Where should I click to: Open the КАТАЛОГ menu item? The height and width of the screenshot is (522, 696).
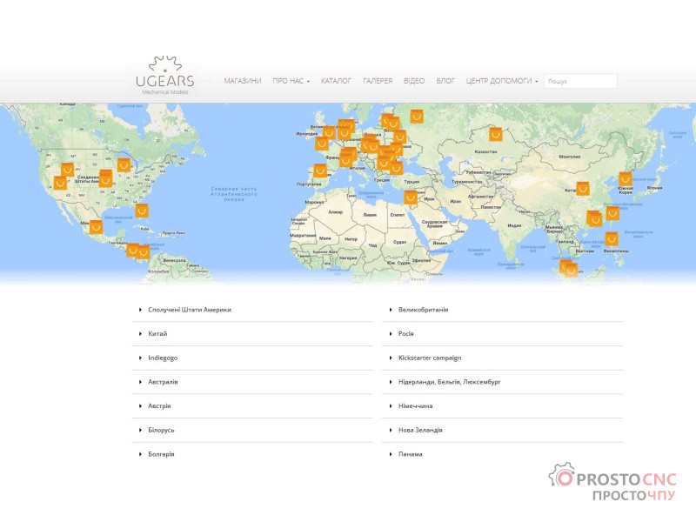(336, 81)
